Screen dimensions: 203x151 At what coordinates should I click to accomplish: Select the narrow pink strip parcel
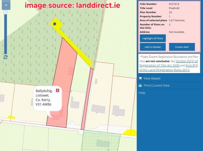[88, 99]
